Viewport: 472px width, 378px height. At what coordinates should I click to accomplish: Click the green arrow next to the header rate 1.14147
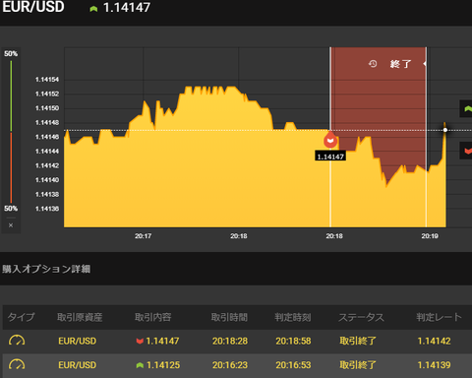click(93, 9)
